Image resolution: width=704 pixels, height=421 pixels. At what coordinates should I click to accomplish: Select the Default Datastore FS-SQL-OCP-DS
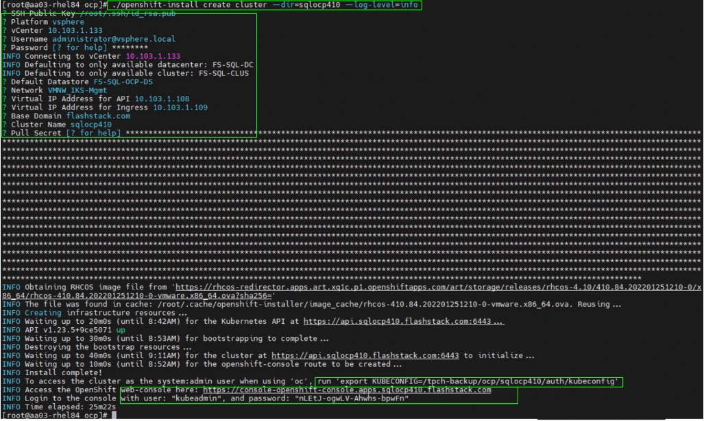coord(123,81)
